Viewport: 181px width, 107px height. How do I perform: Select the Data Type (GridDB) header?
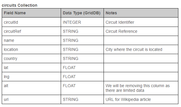82,13
